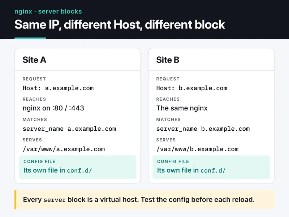The width and height of the screenshot is (289, 217).
Task: Click the MATCHES label in Site B
Action: click(x=168, y=120)
